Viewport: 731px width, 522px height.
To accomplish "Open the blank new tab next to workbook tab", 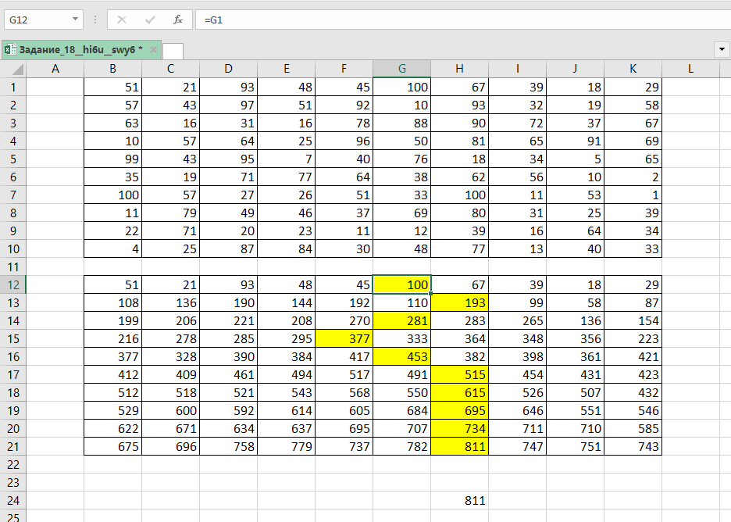I will 173,51.
